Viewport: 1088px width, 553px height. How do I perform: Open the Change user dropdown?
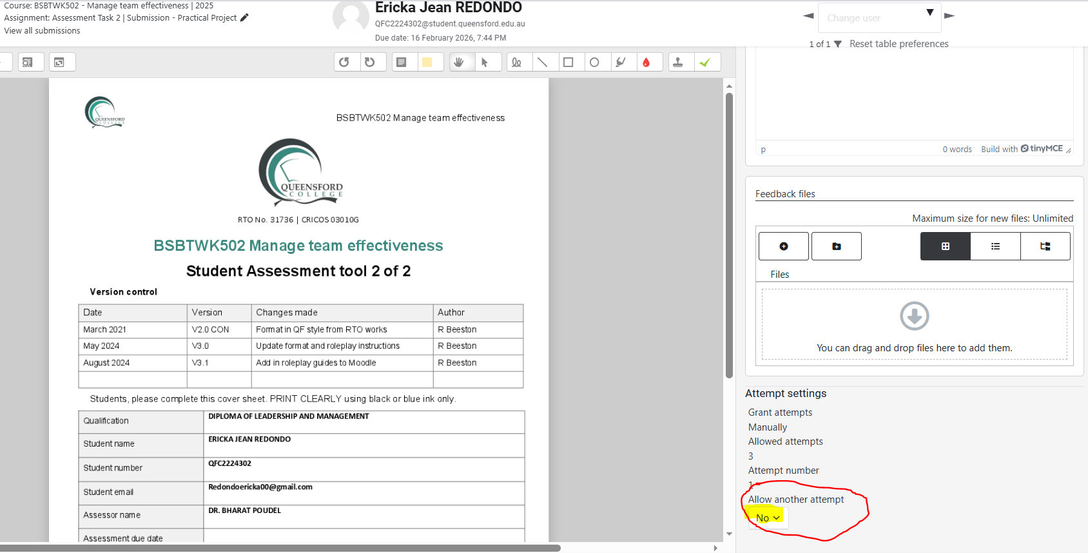pos(879,18)
